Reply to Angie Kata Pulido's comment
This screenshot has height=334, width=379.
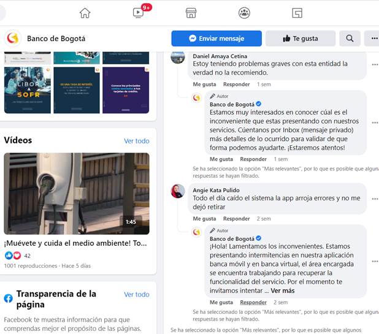pos(236,219)
